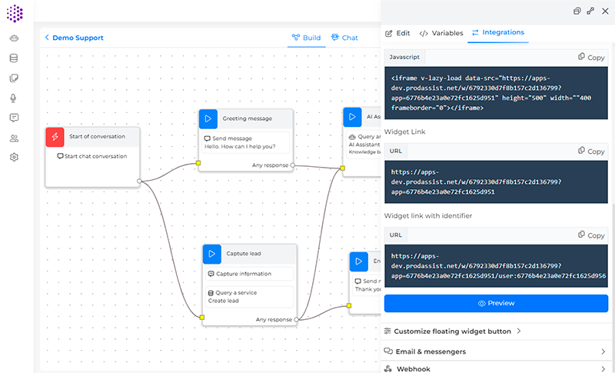Image resolution: width=615 pixels, height=373 pixels.
Task: Open the database icon in sidebar
Action: tap(14, 58)
